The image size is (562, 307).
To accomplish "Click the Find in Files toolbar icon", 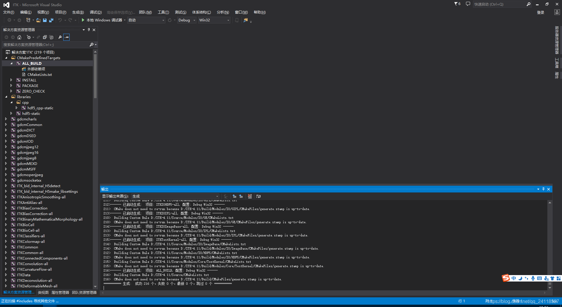I will tap(246, 20).
